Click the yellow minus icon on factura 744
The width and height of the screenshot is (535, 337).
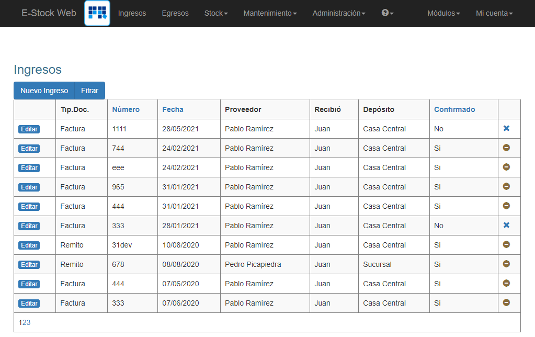pyautogui.click(x=506, y=148)
